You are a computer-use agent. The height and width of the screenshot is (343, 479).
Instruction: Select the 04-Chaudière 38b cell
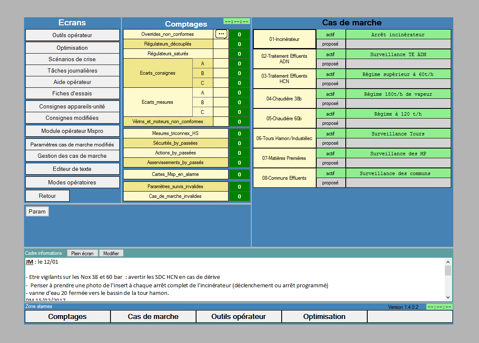(x=284, y=98)
